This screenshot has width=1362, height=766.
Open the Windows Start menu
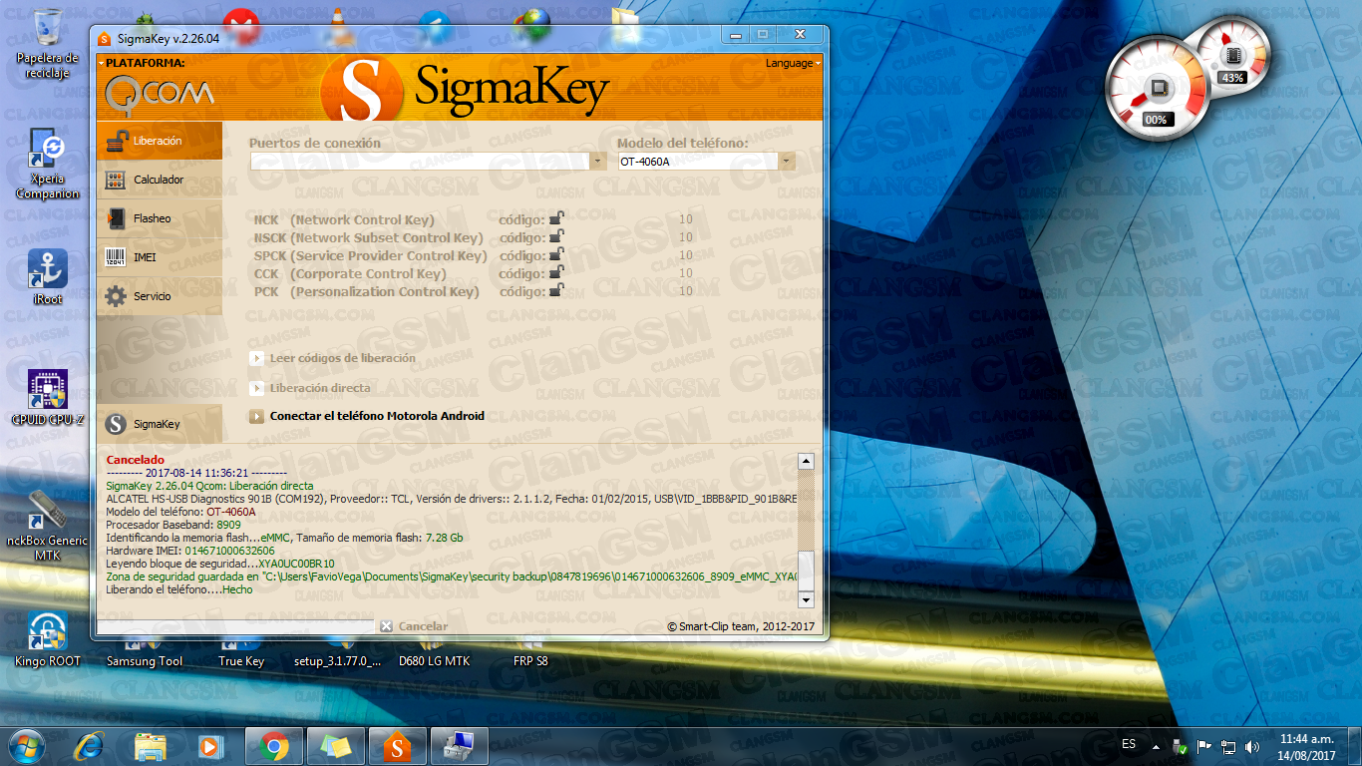(26, 746)
